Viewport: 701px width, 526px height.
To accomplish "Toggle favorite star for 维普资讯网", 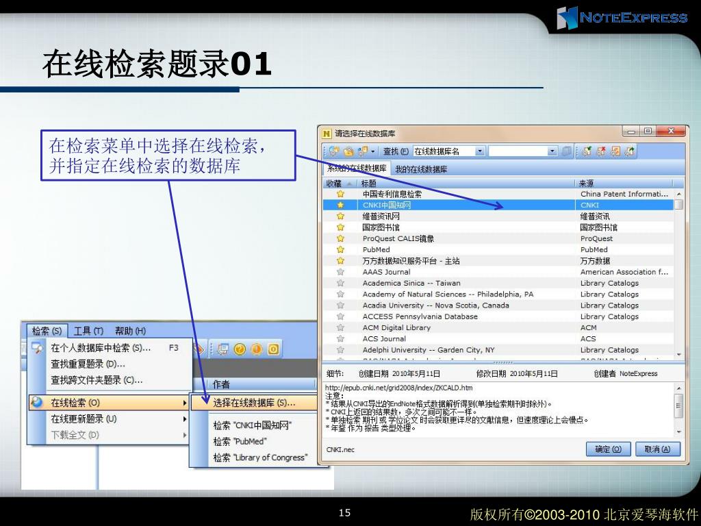I will [341, 216].
